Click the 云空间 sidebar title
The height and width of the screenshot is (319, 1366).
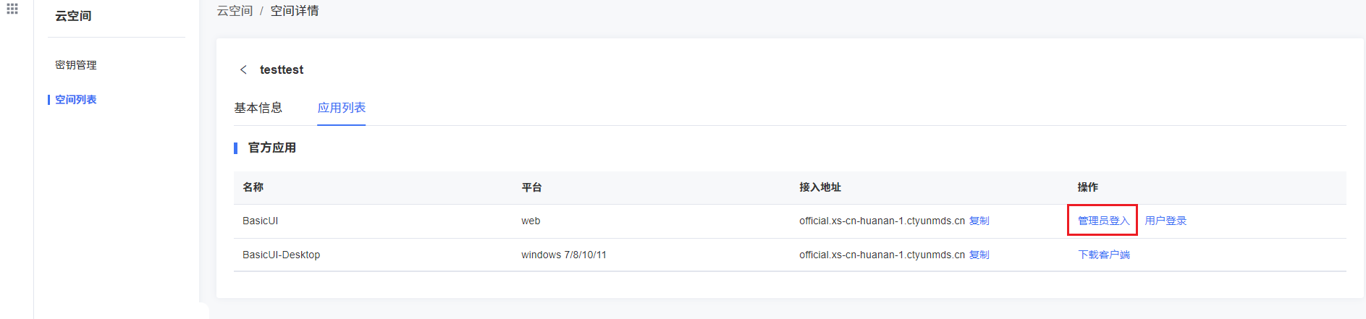click(73, 16)
